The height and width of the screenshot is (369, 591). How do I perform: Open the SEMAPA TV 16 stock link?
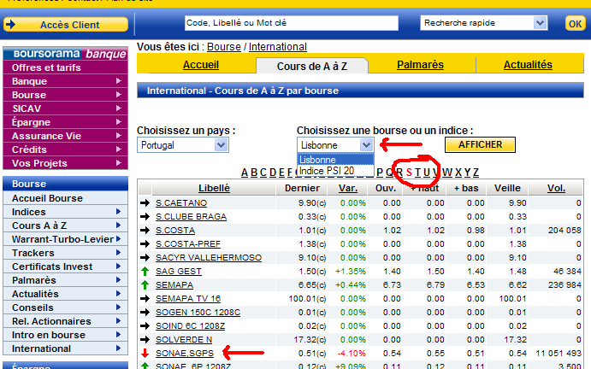pos(188,299)
